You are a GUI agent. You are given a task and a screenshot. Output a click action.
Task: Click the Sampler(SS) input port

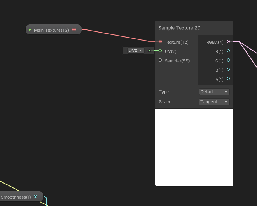pos(160,60)
